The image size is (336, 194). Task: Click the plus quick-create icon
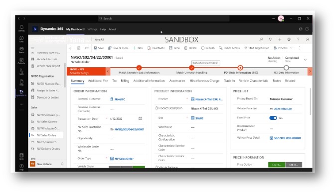(x=280, y=39)
